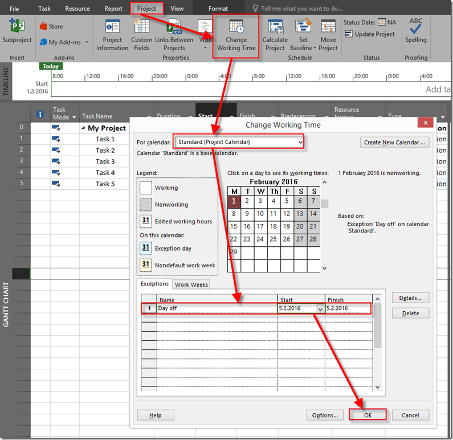This screenshot has height=440, width=453.
Task: Click the Delete exception button
Action: 410,313
